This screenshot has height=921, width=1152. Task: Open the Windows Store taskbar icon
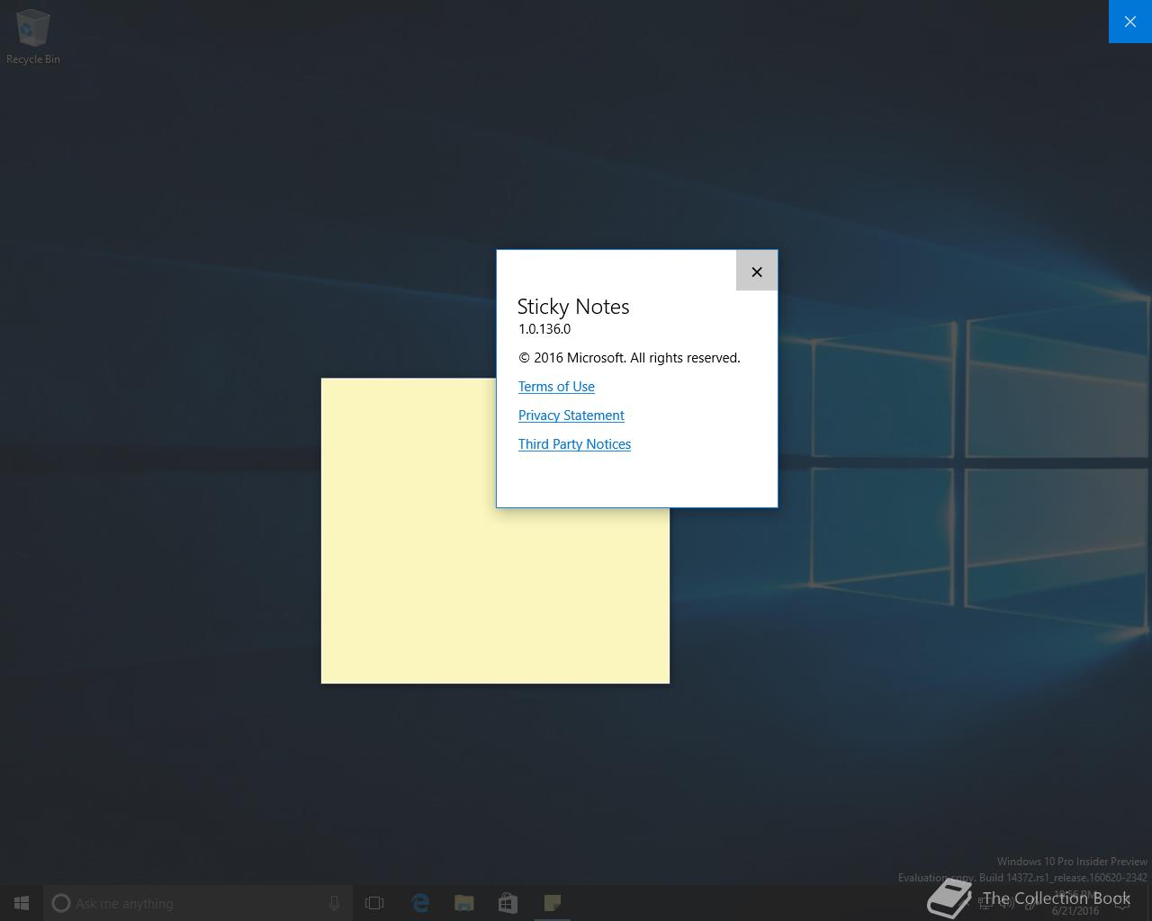pos(508,903)
